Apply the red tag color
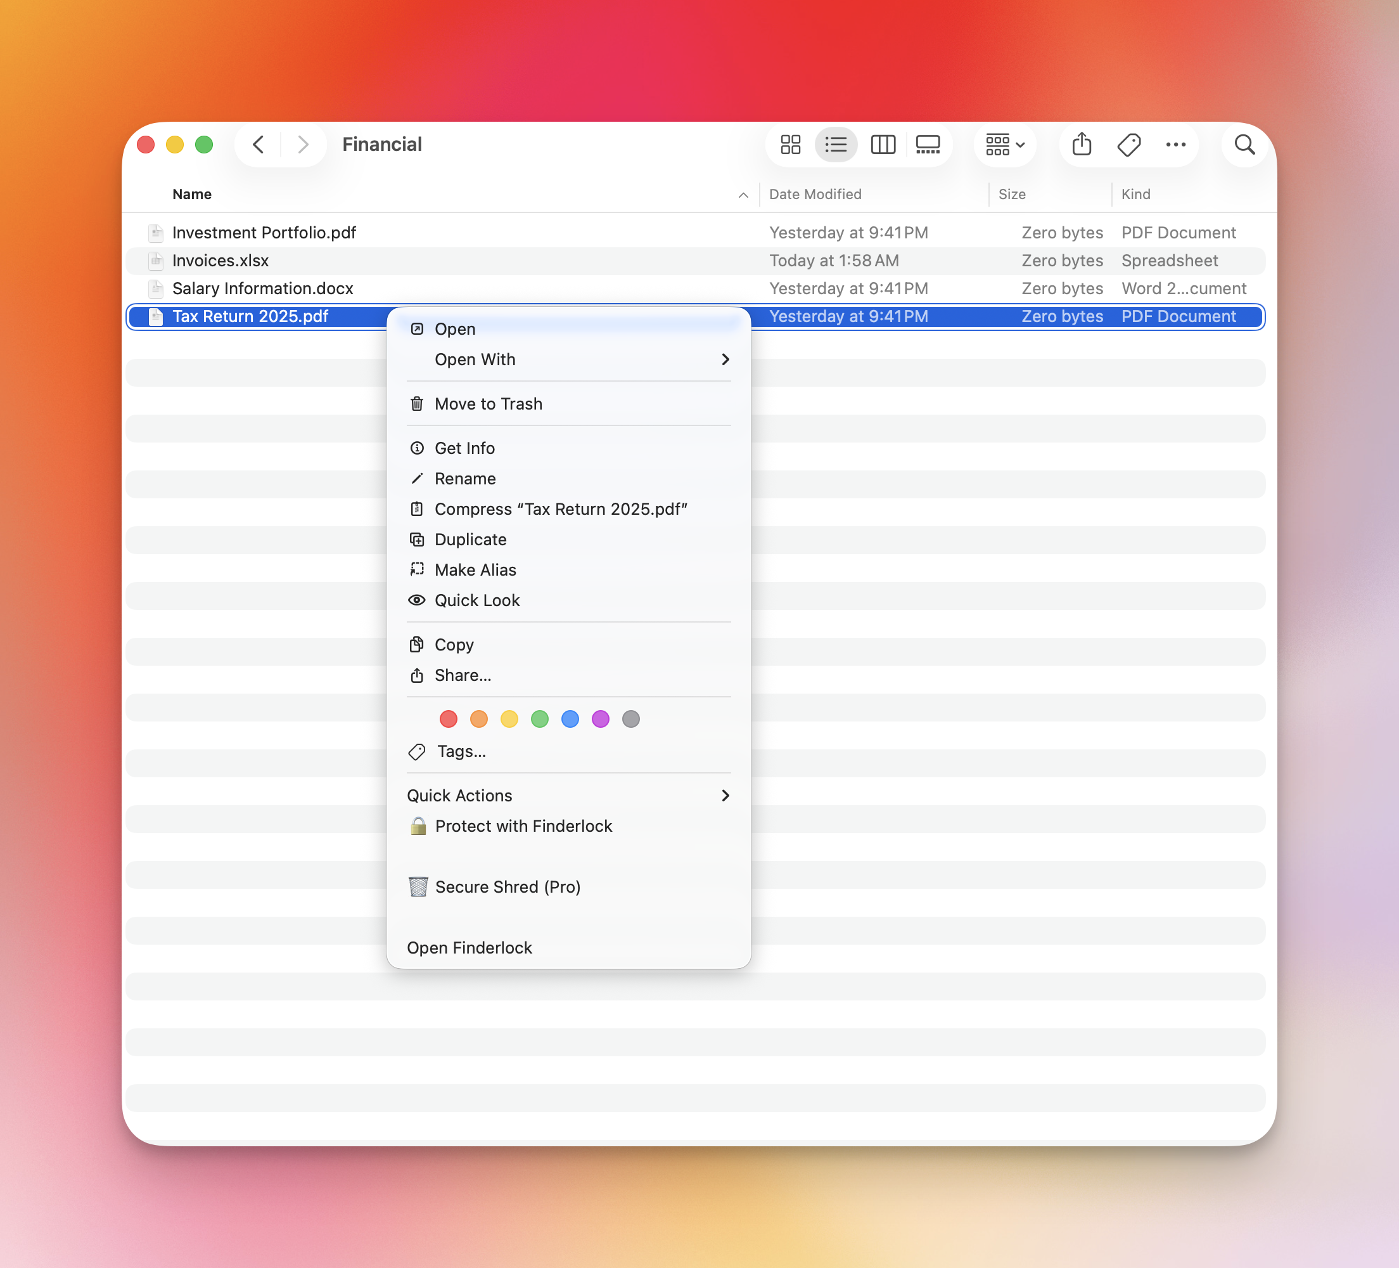The height and width of the screenshot is (1268, 1399). coord(449,720)
